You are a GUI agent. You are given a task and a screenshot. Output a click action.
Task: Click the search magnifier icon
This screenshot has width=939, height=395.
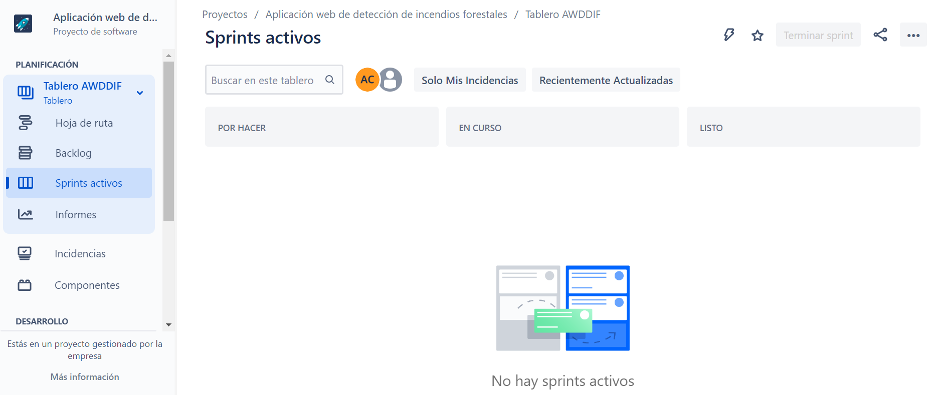point(330,80)
